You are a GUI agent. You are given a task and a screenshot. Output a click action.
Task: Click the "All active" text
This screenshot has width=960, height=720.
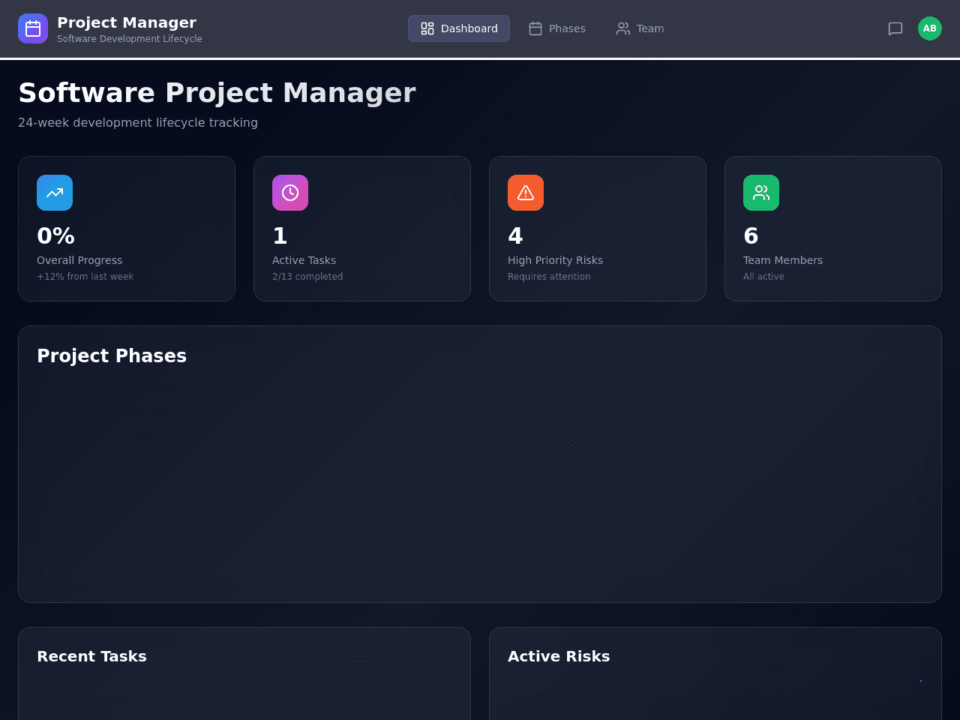(763, 277)
